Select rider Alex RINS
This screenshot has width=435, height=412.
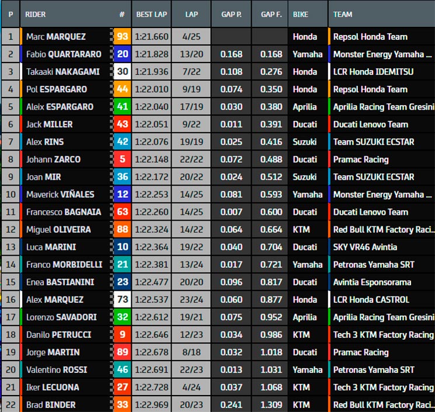pyautogui.click(x=44, y=142)
